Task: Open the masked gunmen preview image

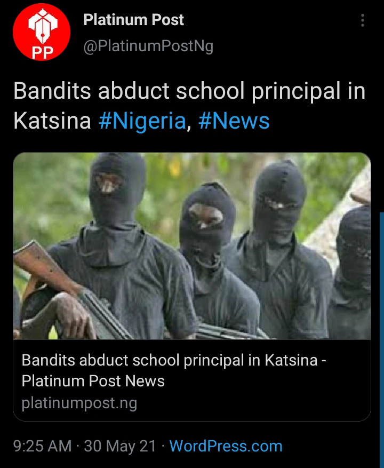Action: pos(192,246)
